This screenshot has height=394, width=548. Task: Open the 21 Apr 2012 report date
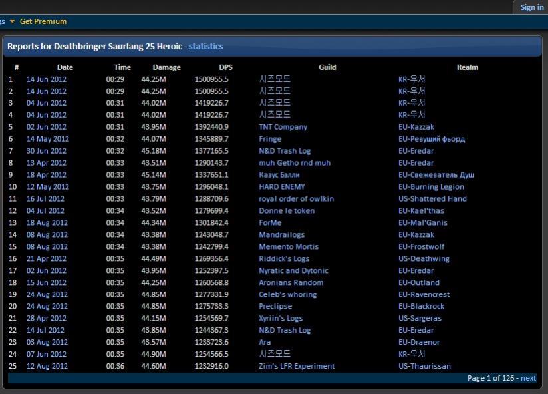coord(47,259)
